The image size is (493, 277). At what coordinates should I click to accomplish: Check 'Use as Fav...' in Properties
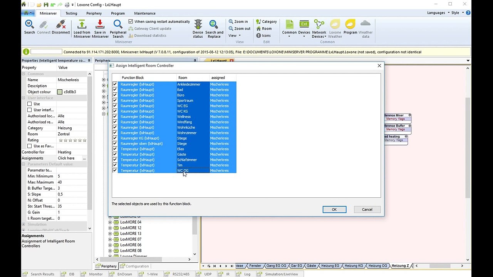tap(30, 146)
